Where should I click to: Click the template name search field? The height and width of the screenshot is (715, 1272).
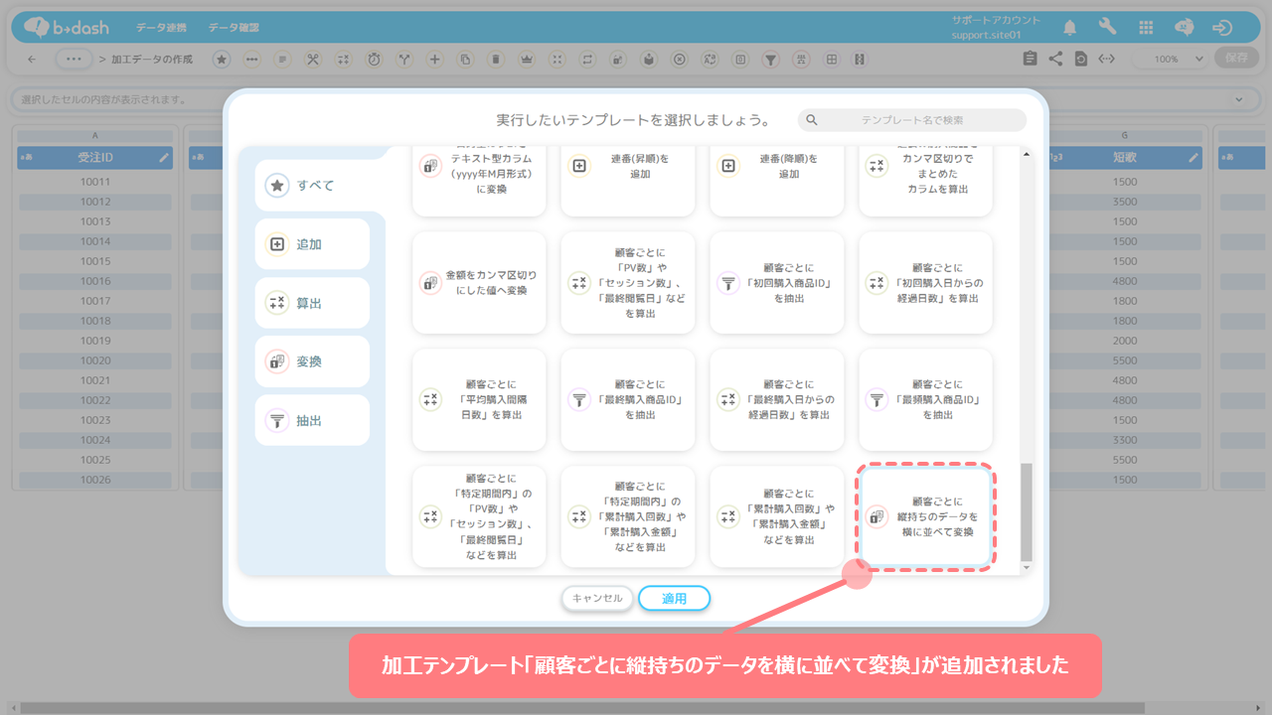coord(911,120)
